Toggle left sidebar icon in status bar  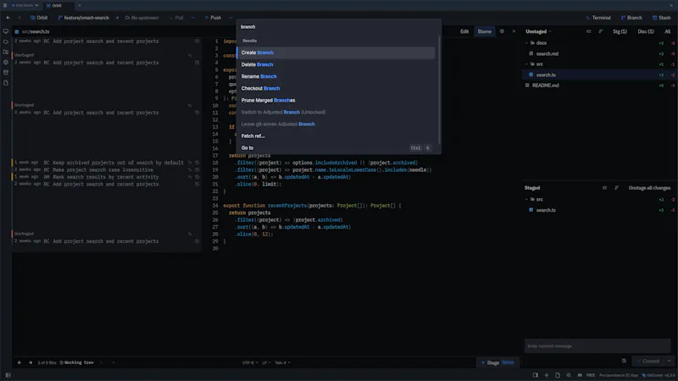click(8, 375)
